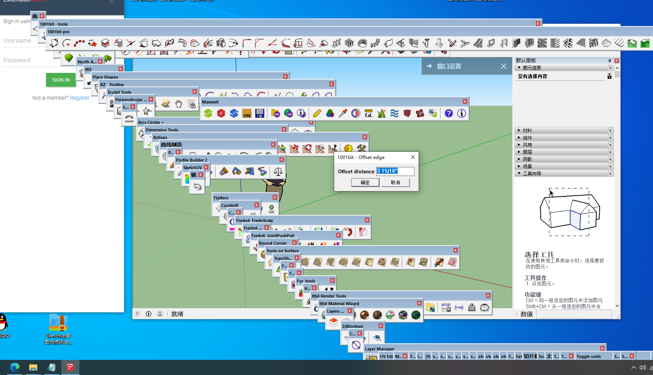Close the 1001bit Offset edge dialog
The height and width of the screenshot is (375, 653).
413,157
